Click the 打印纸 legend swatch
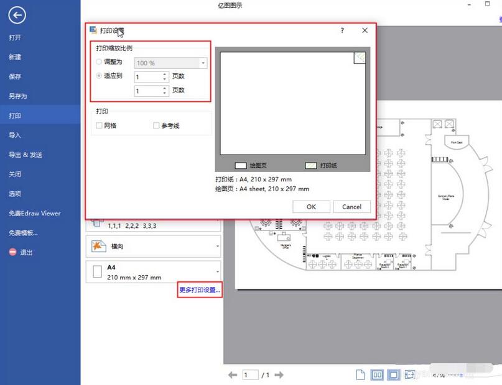The height and width of the screenshot is (385, 502). pyautogui.click(x=310, y=166)
